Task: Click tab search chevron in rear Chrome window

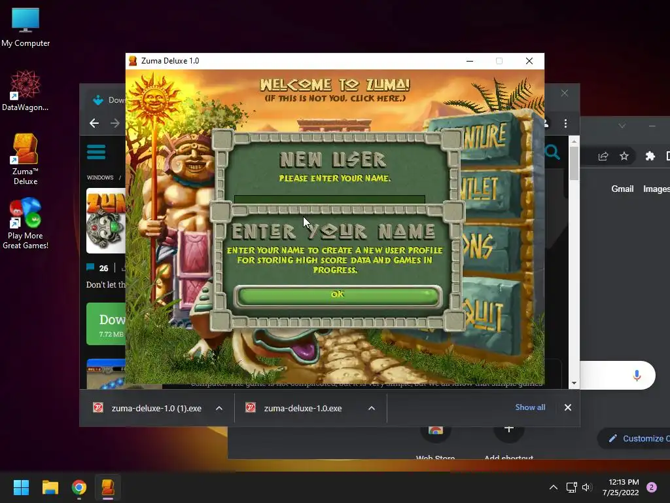Action: pyautogui.click(x=622, y=126)
